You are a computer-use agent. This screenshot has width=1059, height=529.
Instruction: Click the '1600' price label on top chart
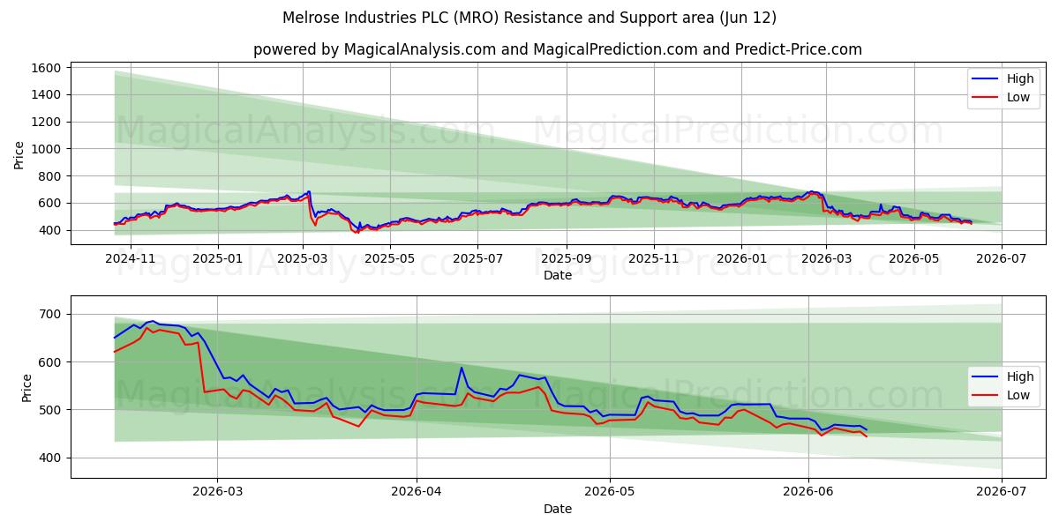45,68
